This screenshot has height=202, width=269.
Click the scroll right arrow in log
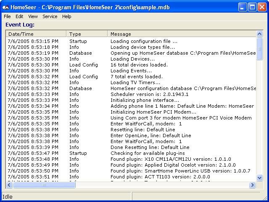coord(252,185)
